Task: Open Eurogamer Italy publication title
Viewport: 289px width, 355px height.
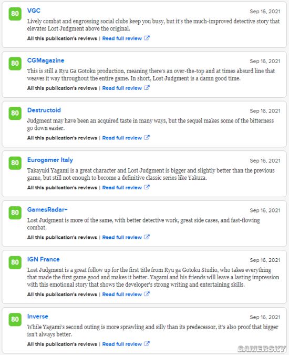Action: click(50, 160)
